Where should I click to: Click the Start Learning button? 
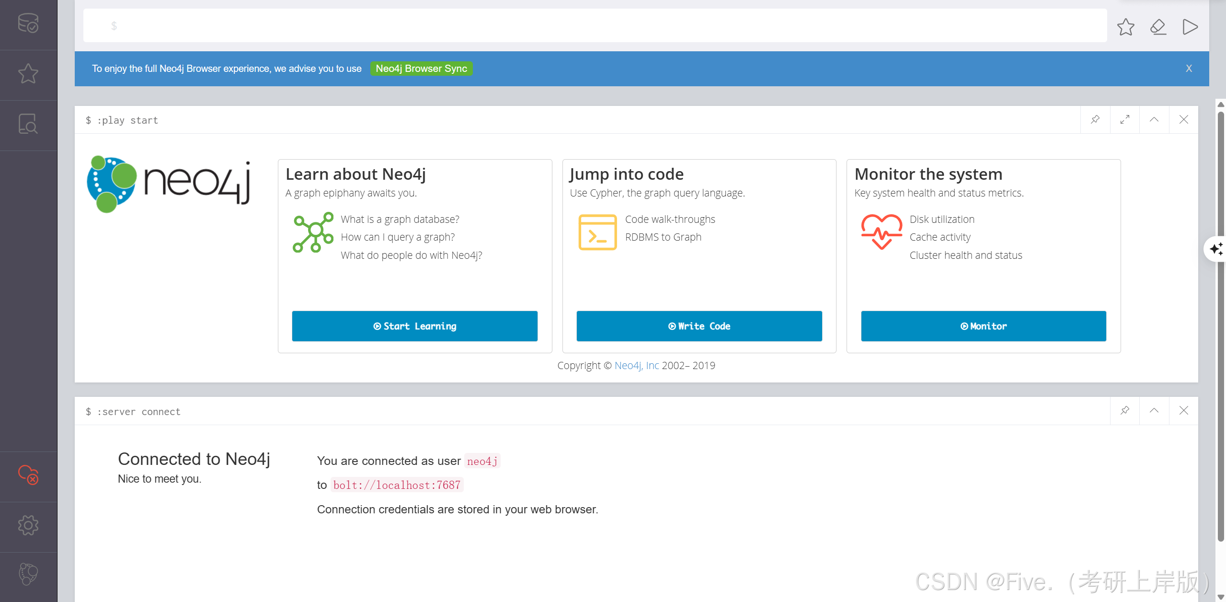pyautogui.click(x=414, y=326)
